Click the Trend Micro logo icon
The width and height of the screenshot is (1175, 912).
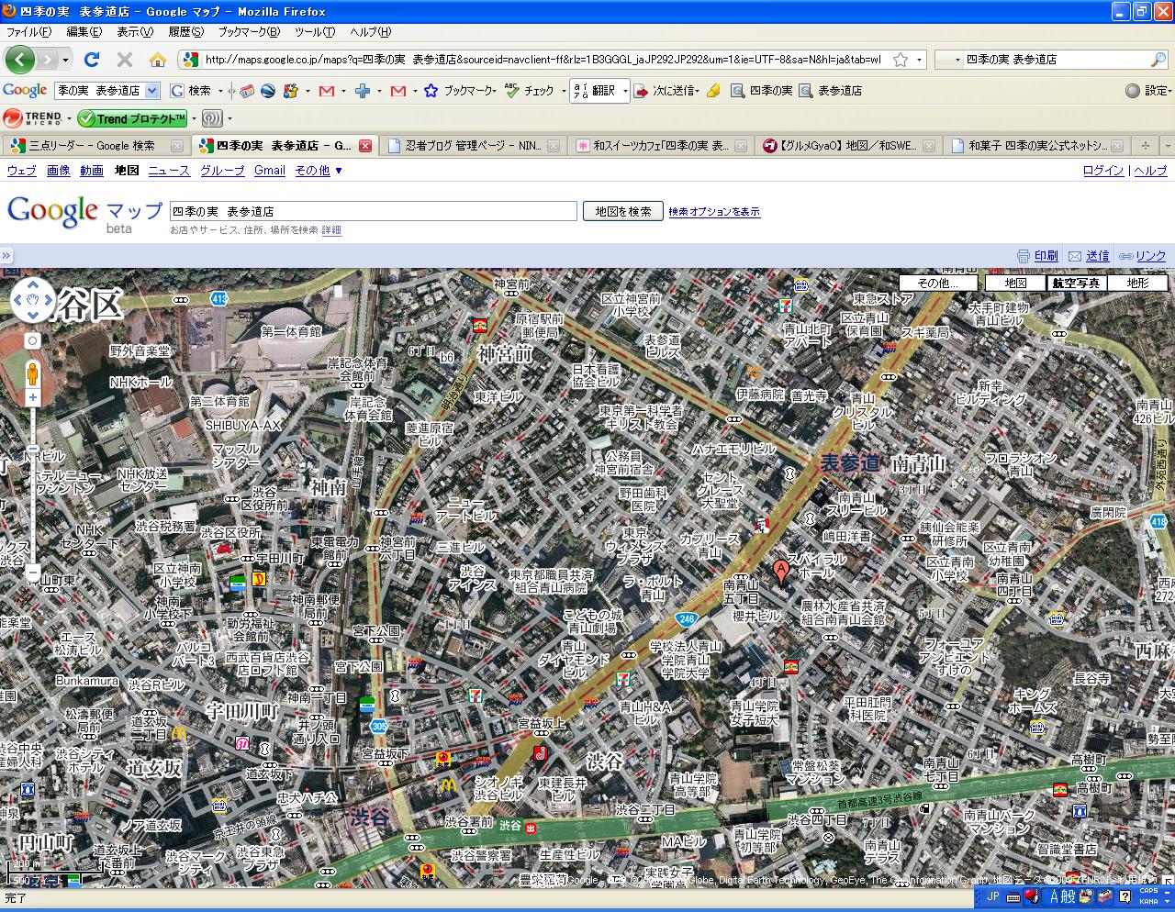(32, 118)
